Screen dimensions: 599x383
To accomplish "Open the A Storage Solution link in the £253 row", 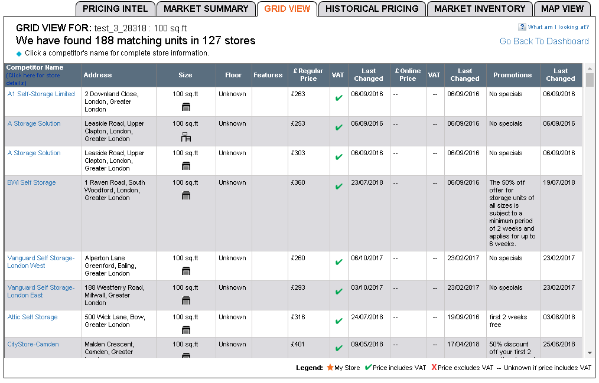I will 34,123.
